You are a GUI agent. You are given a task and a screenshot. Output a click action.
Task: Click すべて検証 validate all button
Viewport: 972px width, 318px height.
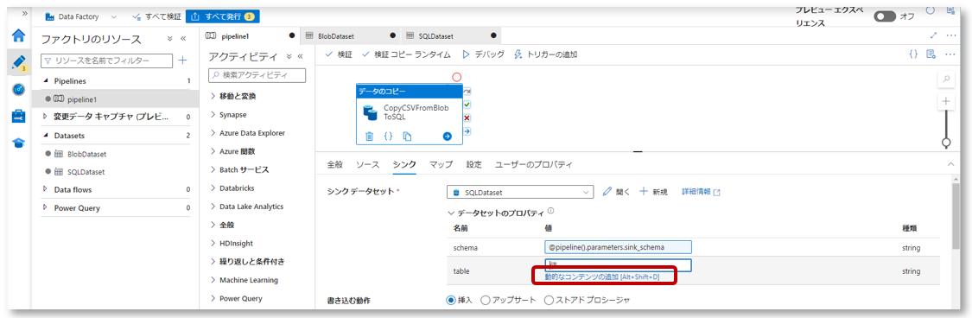pyautogui.click(x=156, y=16)
